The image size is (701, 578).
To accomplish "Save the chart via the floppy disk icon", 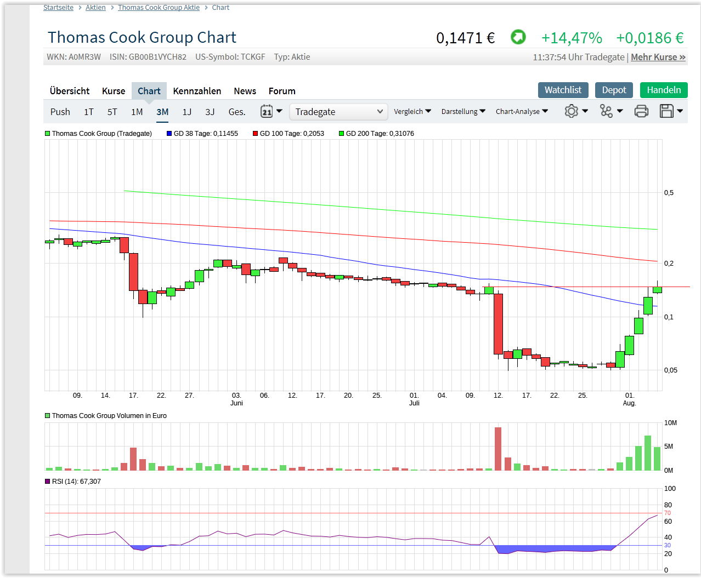I will coord(668,111).
